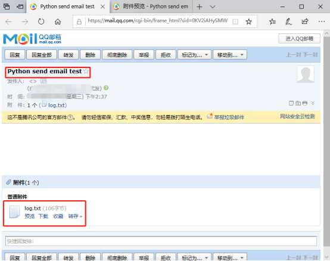Show tab previews chevron
Screen dimensions: 330x261
click(x=213, y=7)
